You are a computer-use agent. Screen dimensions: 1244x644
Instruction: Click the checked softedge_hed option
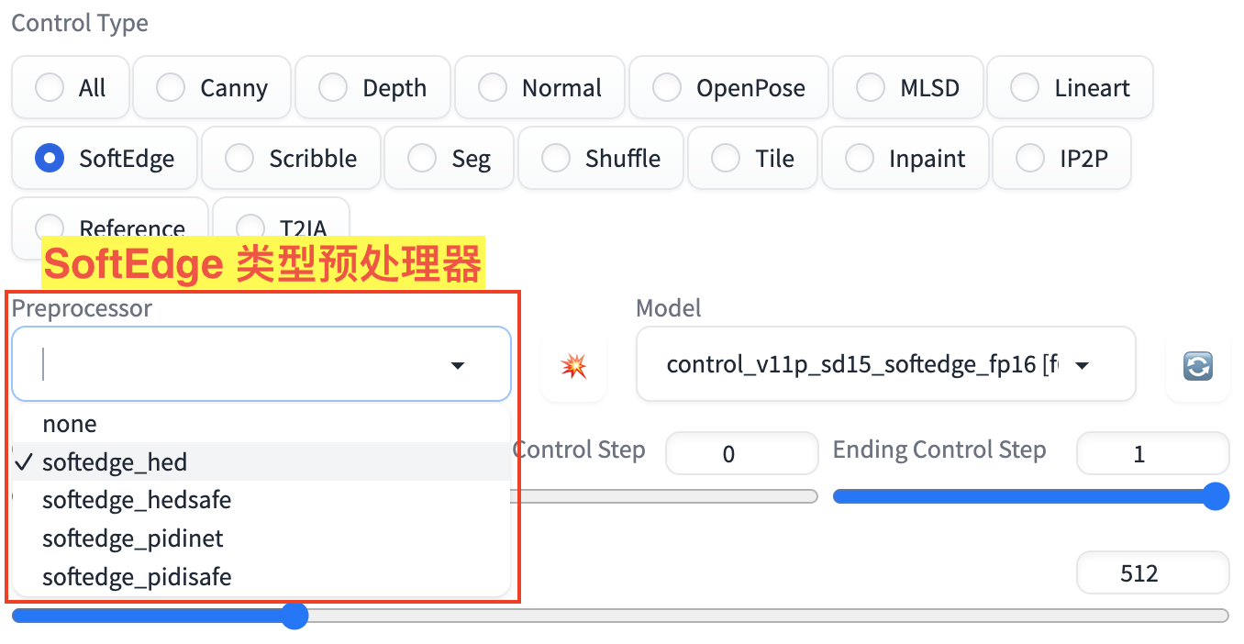click(115, 462)
